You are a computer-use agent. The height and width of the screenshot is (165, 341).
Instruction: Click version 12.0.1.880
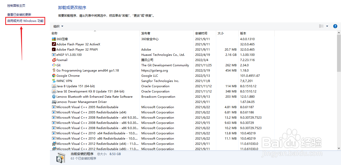tap(247, 96)
